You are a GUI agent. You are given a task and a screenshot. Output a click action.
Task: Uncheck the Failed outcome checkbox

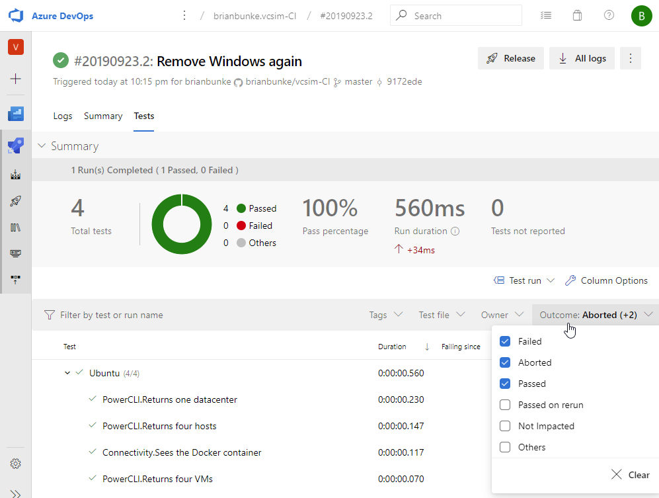click(505, 341)
